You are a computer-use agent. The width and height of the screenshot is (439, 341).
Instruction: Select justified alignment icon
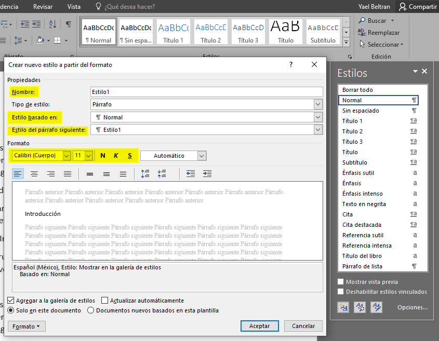68,174
